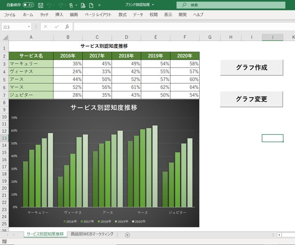
Task: Click the 2020年 legend entry in chart
Action: [x=139, y=221]
